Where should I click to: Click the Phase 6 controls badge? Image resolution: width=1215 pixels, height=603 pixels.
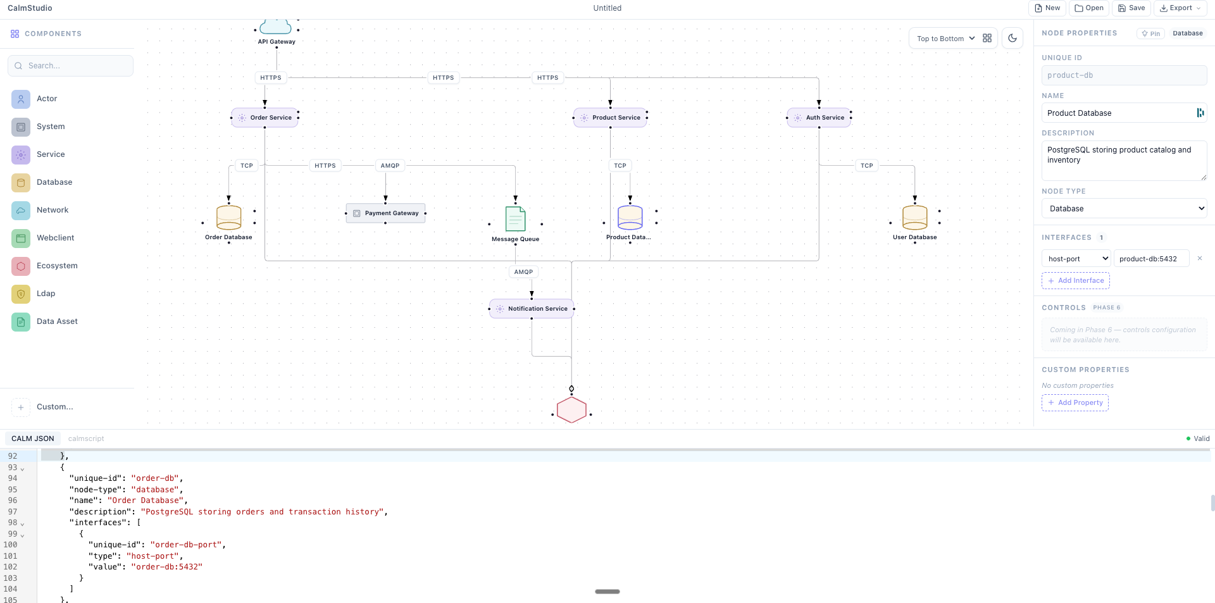[1106, 308]
